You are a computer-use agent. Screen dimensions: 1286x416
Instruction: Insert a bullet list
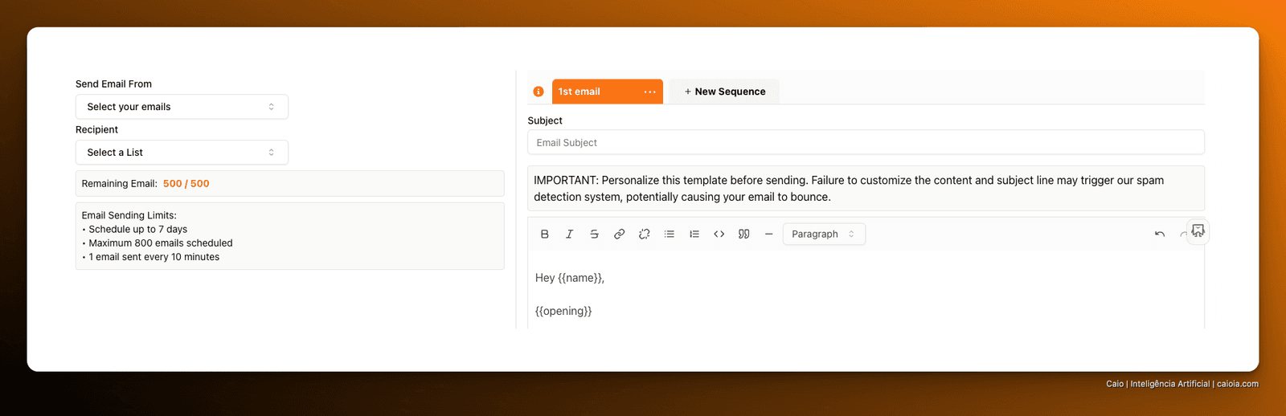click(669, 234)
